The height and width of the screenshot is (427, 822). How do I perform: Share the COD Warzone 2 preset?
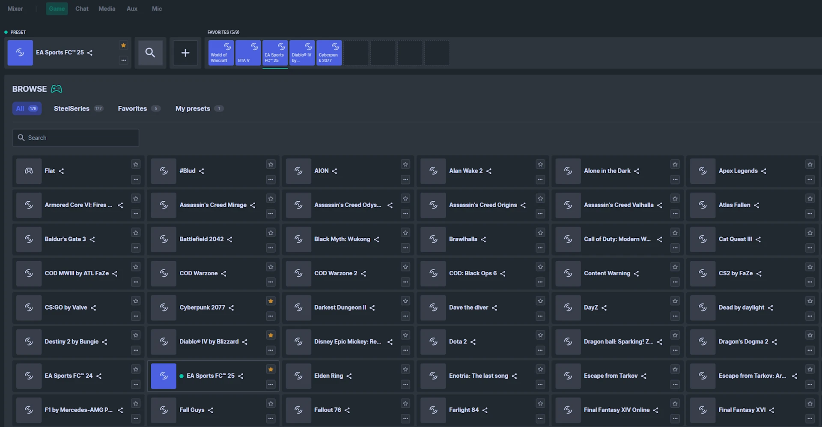tap(363, 274)
